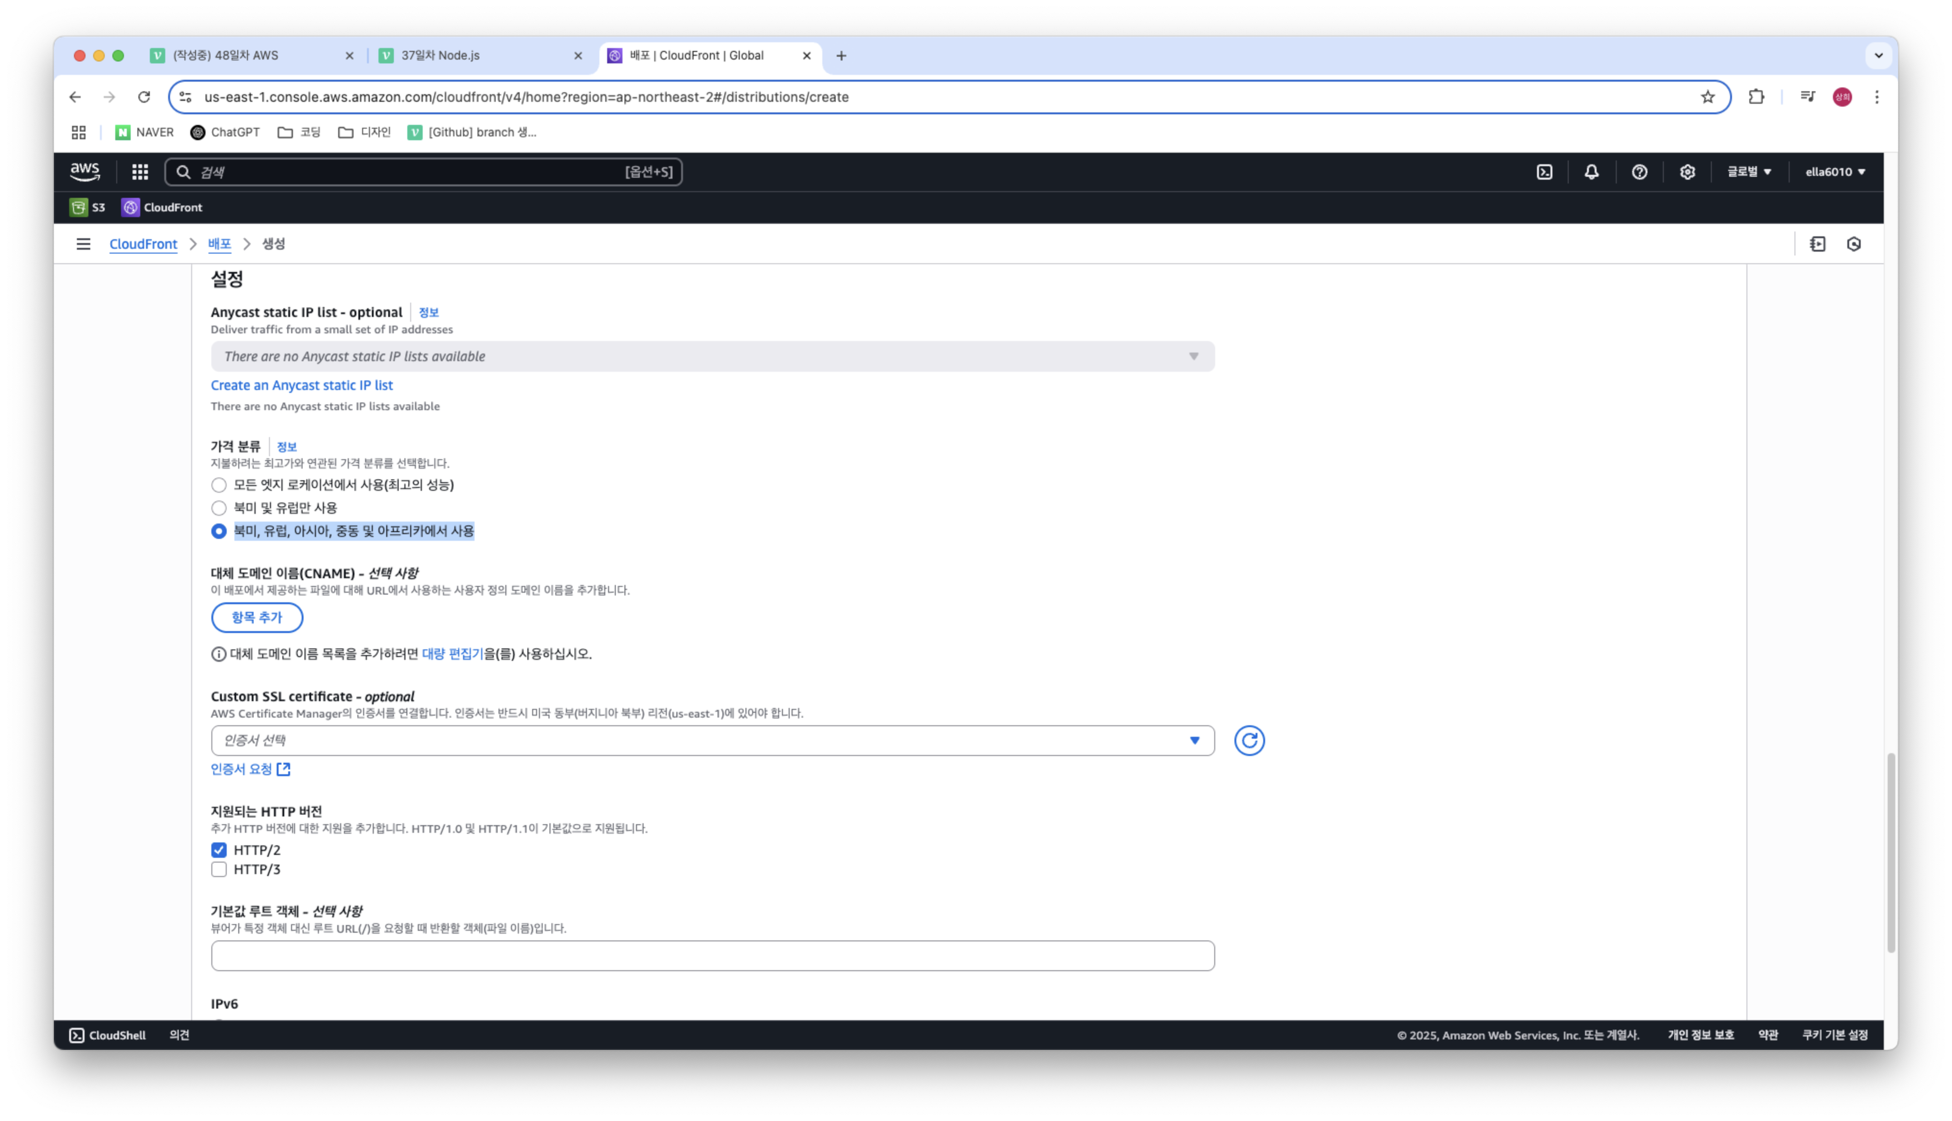Open the S3 service shortcut
The height and width of the screenshot is (1121, 1952).
tap(88, 207)
